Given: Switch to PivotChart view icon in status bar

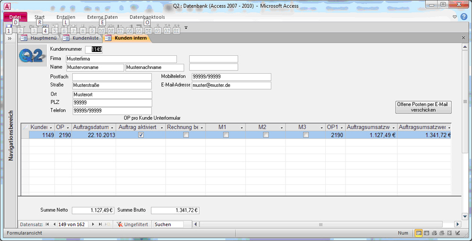Looking at the screenshot, I should pyautogui.click(x=442, y=233).
